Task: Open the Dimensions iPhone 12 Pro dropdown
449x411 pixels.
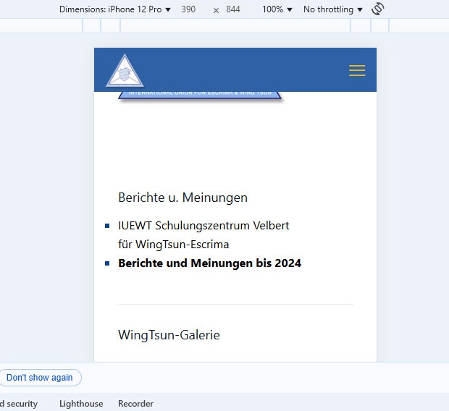Action: 115,9
